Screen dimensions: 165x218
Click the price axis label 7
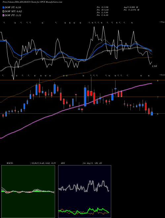pyautogui.click(x=158, y=97)
